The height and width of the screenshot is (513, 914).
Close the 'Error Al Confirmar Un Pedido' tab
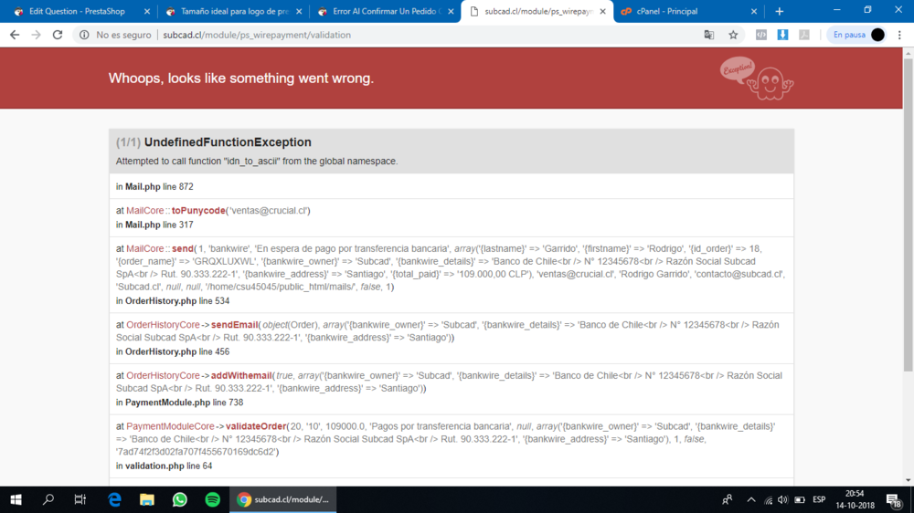pos(451,11)
